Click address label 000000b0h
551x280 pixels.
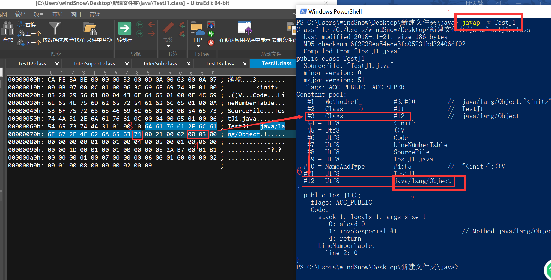[26, 165]
